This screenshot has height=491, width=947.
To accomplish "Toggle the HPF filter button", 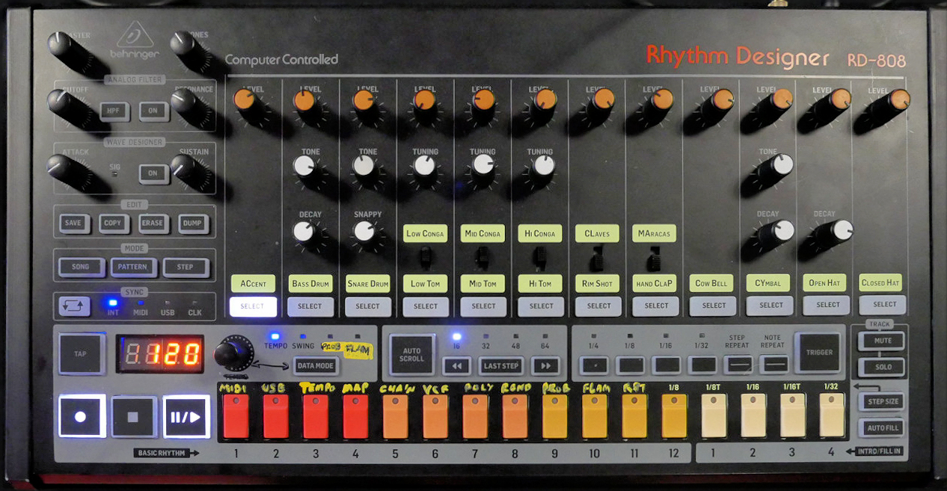I will (115, 111).
